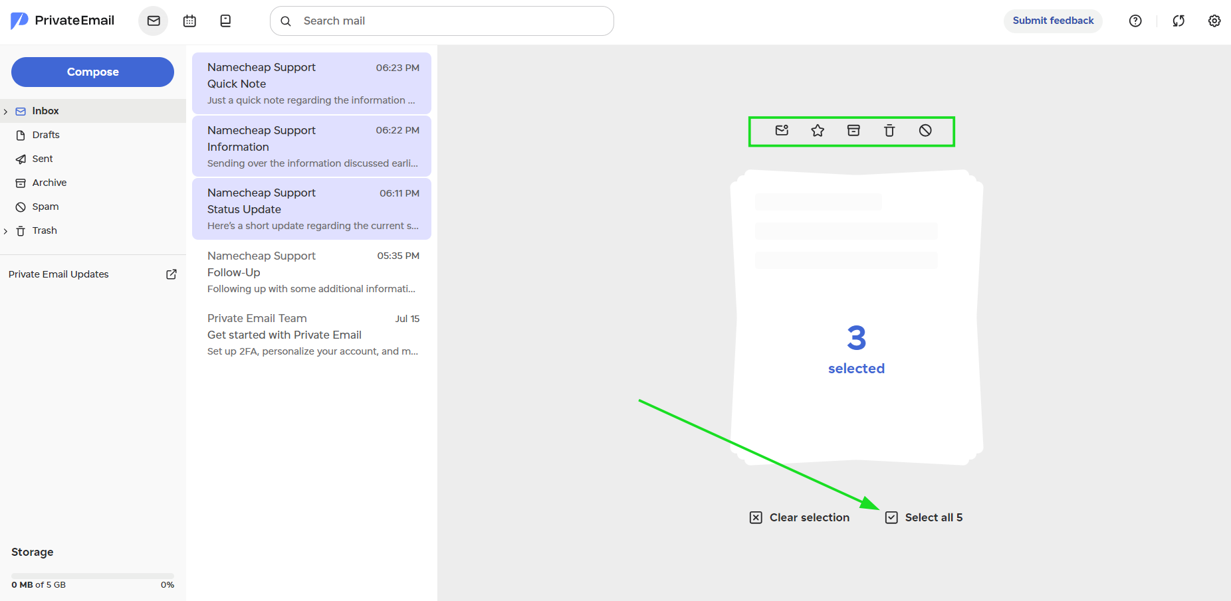The width and height of the screenshot is (1231, 601).
Task: Open the Help question mark icon
Action: 1135,21
